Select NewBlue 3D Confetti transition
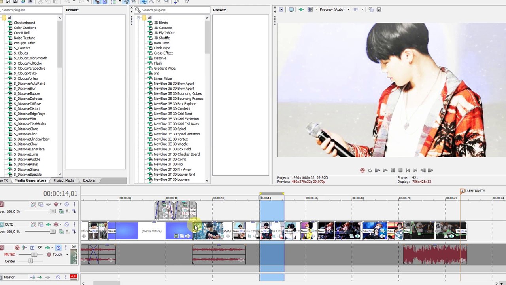The width and height of the screenshot is (506, 285). pyautogui.click(x=172, y=109)
